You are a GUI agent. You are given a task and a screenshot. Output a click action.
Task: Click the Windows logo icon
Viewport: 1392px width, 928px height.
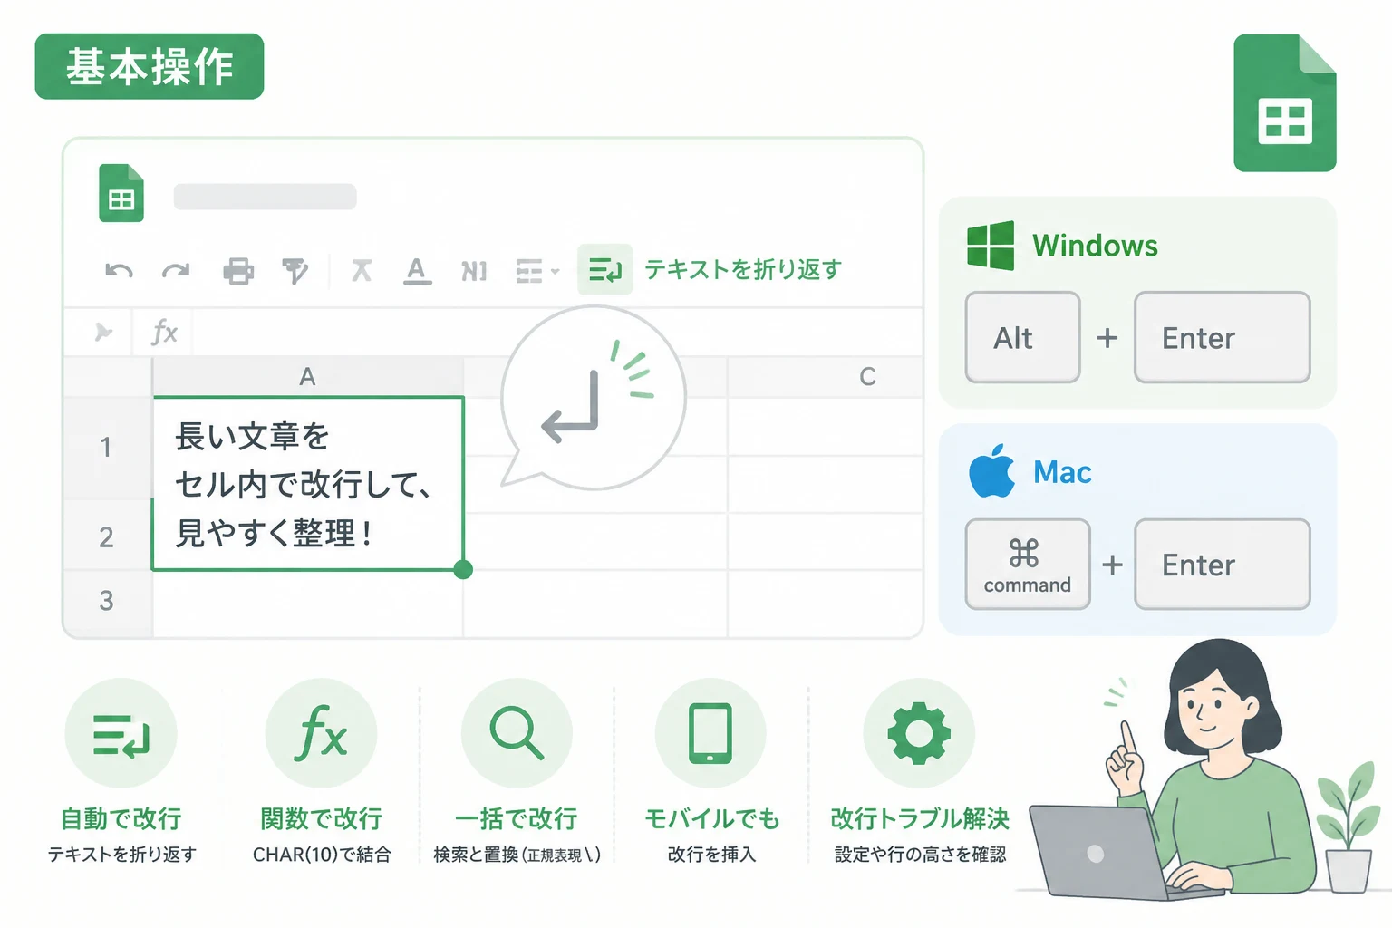[x=991, y=246]
